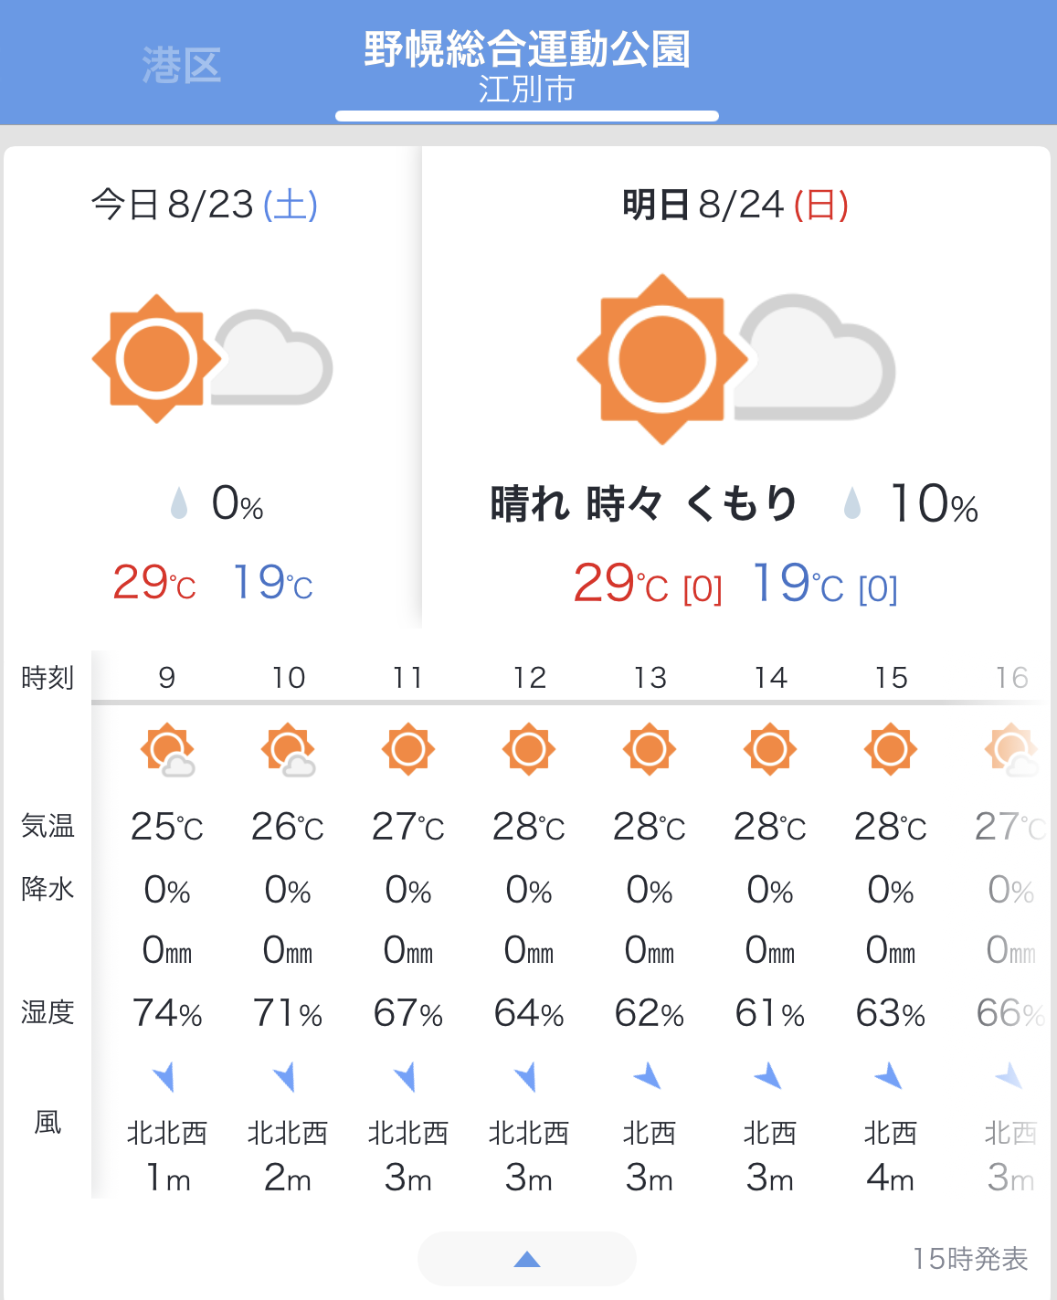Select the 野幌総合運動公園 location tab

(x=527, y=66)
